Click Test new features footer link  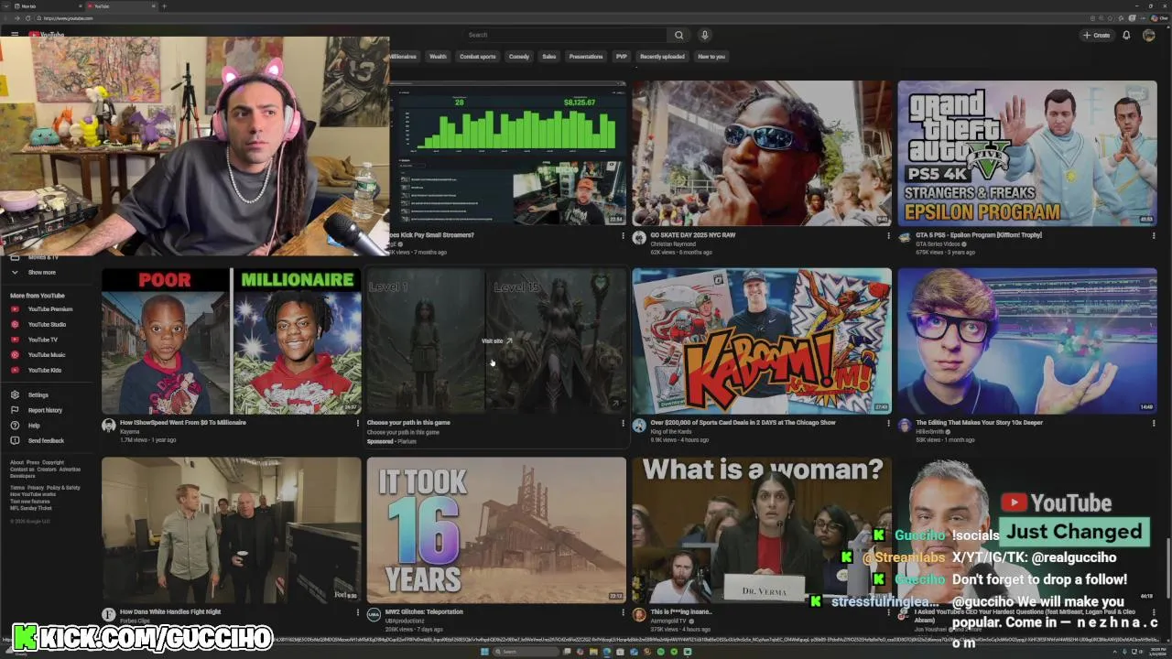tap(32, 502)
